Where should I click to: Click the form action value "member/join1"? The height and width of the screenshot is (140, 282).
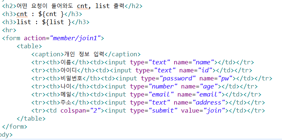[x=75, y=38]
